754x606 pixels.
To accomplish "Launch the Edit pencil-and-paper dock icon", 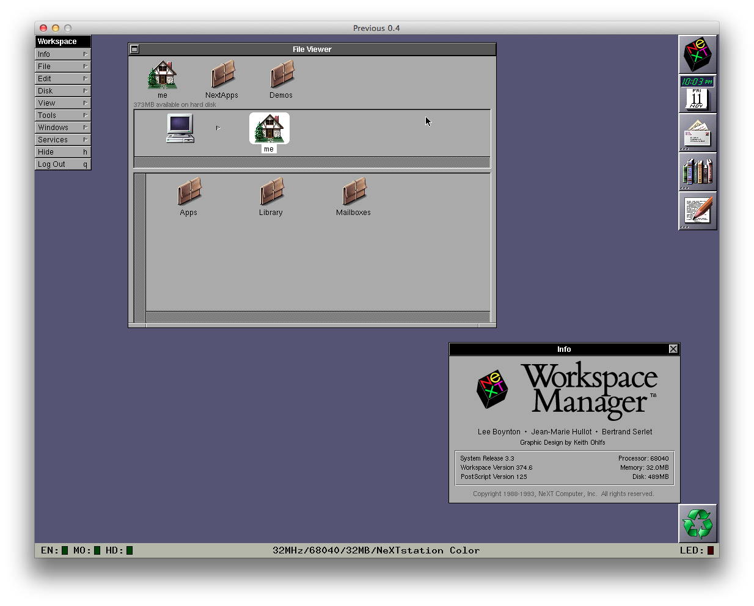I will point(698,211).
